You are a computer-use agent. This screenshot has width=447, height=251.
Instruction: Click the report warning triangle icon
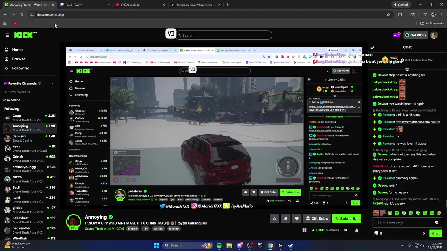357,230
